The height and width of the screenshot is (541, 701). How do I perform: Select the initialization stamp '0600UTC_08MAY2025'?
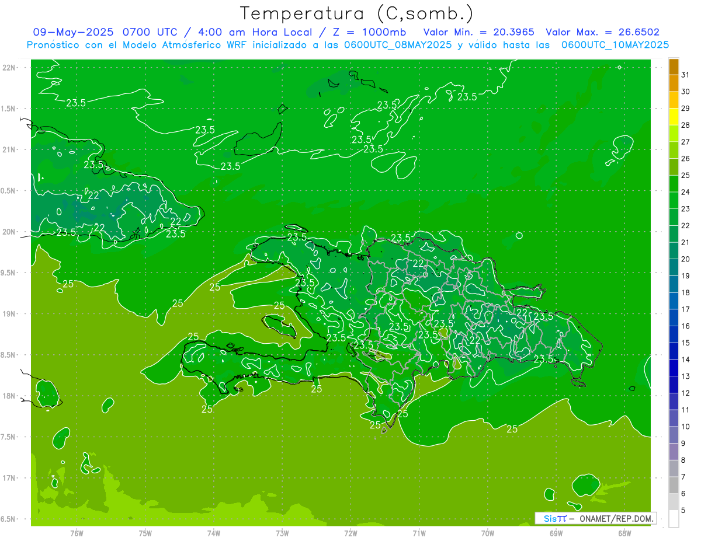coord(398,45)
